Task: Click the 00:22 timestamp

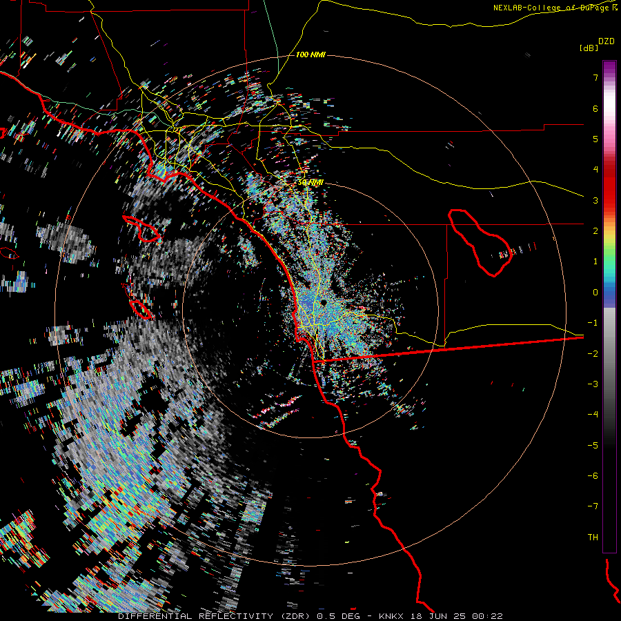Action: pyautogui.click(x=487, y=616)
